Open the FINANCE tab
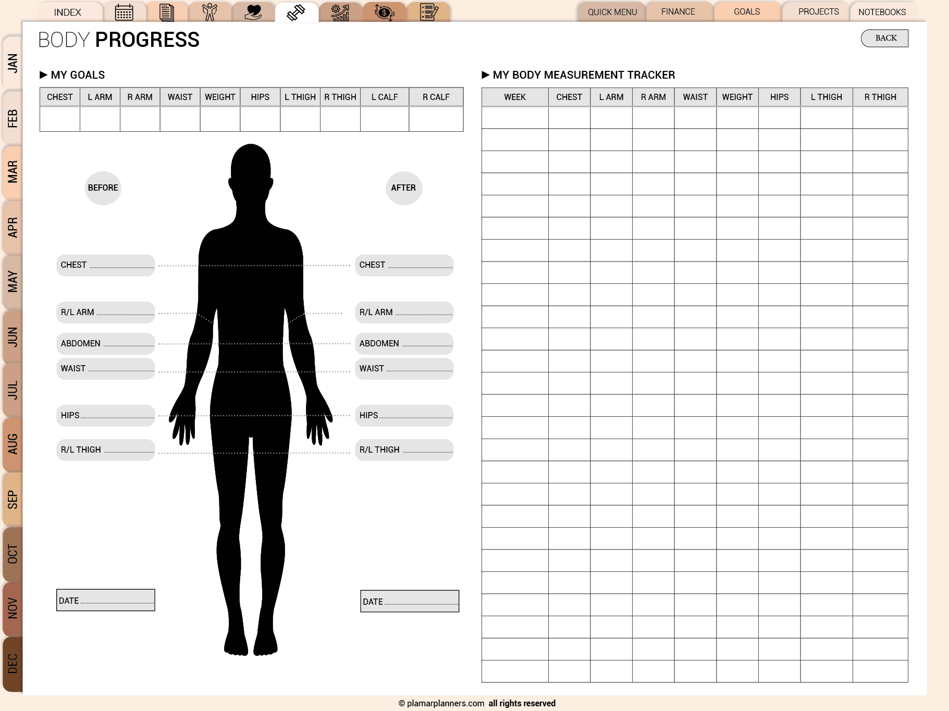The width and height of the screenshot is (949, 711). [x=678, y=11]
